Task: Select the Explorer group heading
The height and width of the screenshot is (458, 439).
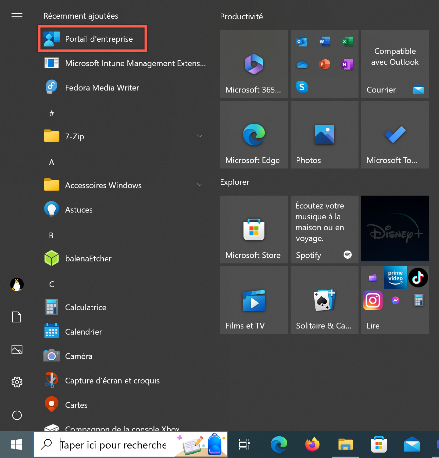Action: coord(235,182)
